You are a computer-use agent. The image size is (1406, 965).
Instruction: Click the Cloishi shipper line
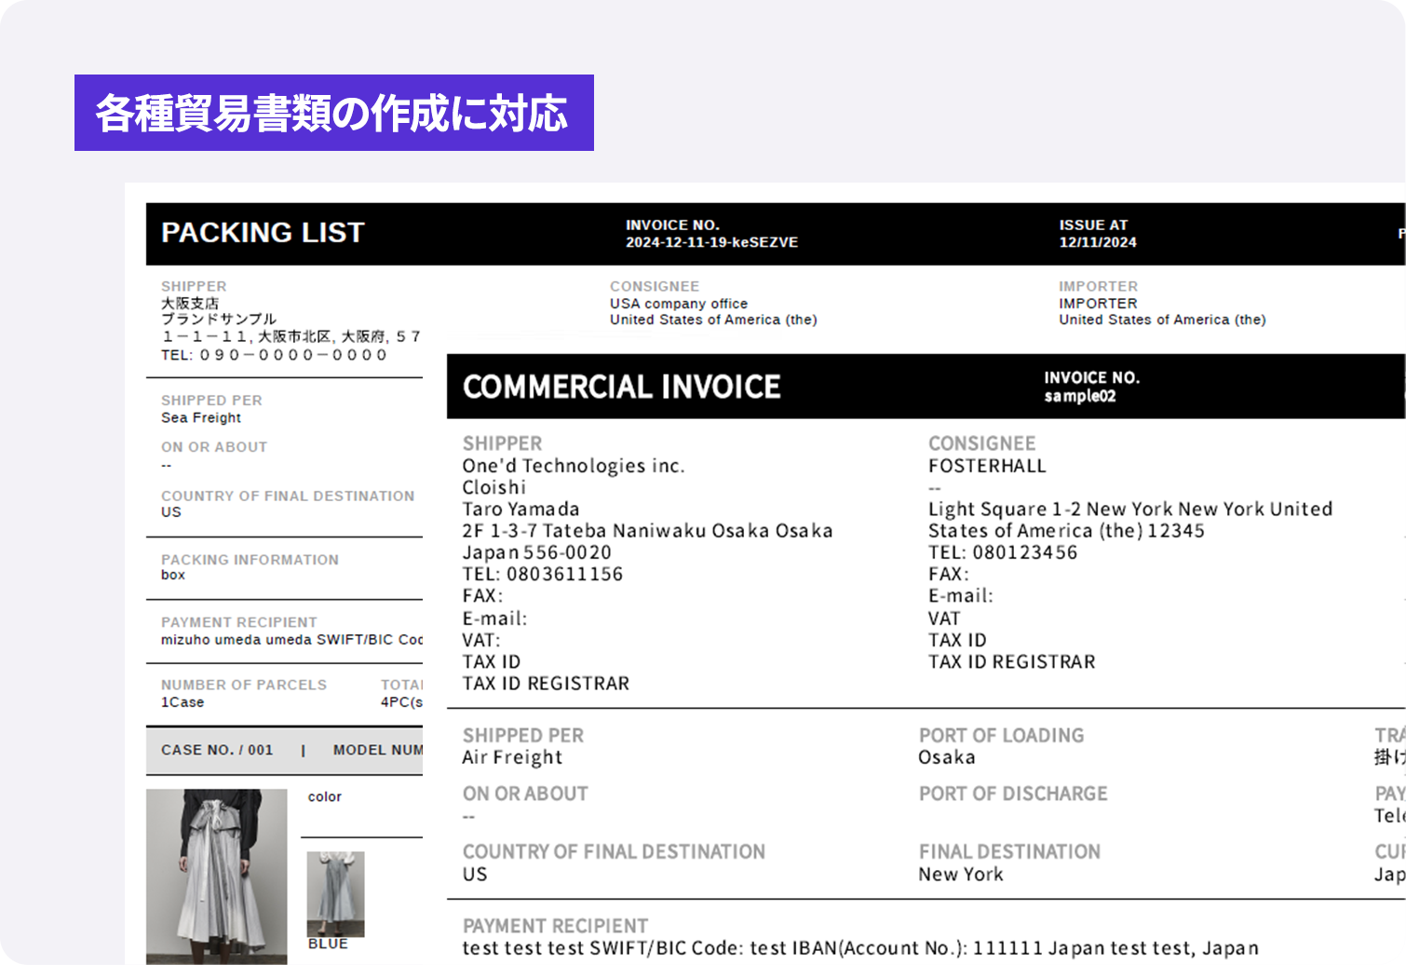pos(494,487)
